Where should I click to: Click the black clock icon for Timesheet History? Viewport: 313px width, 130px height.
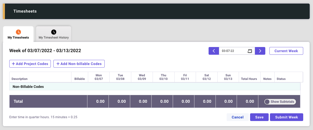[54, 32]
